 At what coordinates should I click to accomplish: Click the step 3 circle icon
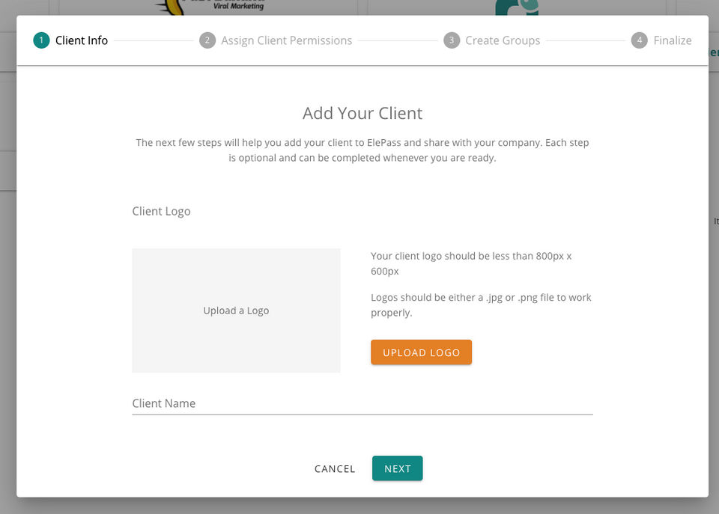click(452, 40)
